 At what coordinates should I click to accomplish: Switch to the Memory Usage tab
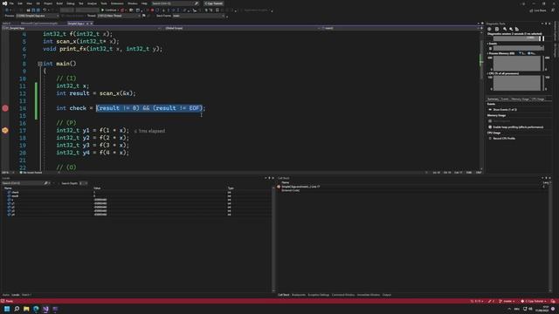pyautogui.click(x=521, y=99)
